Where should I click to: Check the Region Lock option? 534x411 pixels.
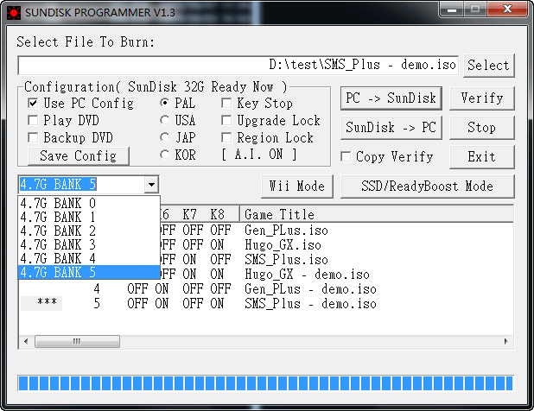point(226,137)
